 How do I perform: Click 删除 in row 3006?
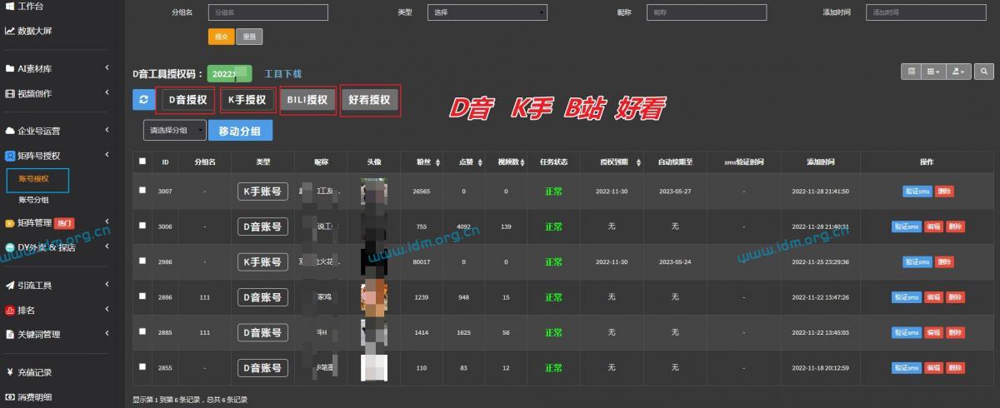pyautogui.click(x=955, y=226)
